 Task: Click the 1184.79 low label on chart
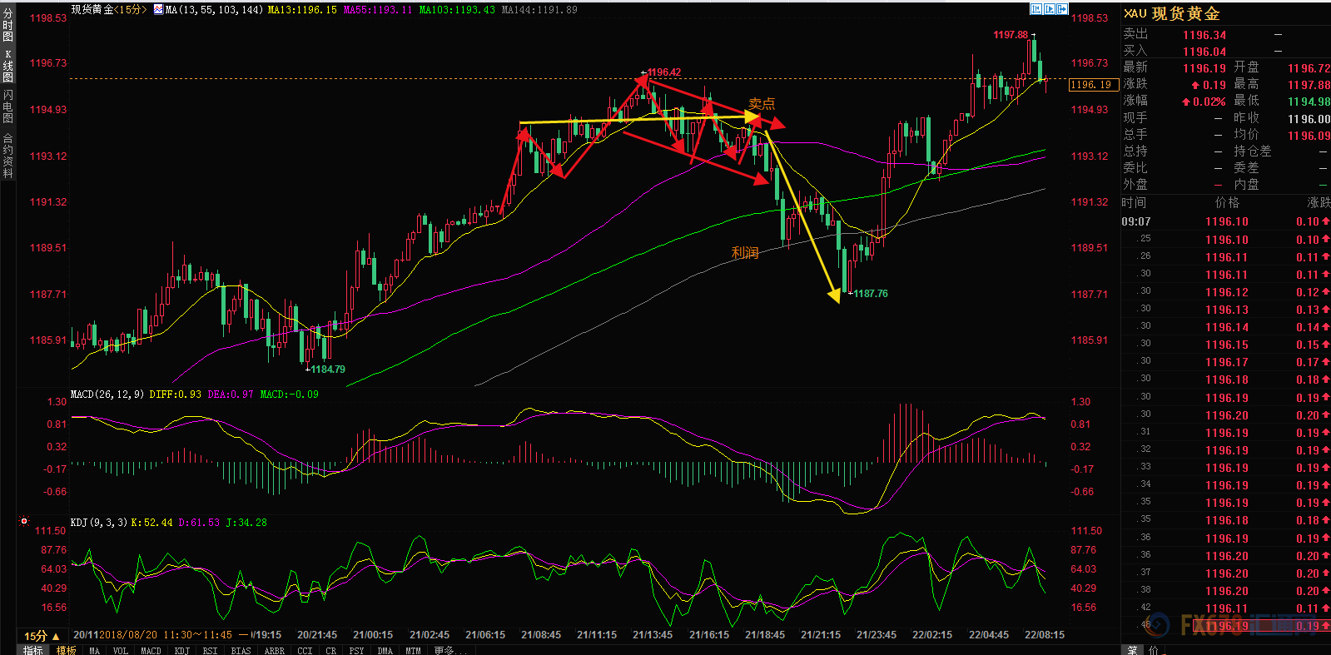point(327,370)
